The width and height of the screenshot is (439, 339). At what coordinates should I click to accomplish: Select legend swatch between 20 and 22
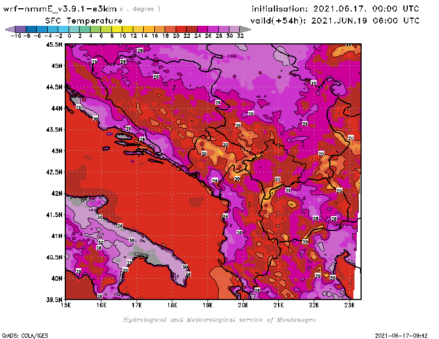(181, 29)
